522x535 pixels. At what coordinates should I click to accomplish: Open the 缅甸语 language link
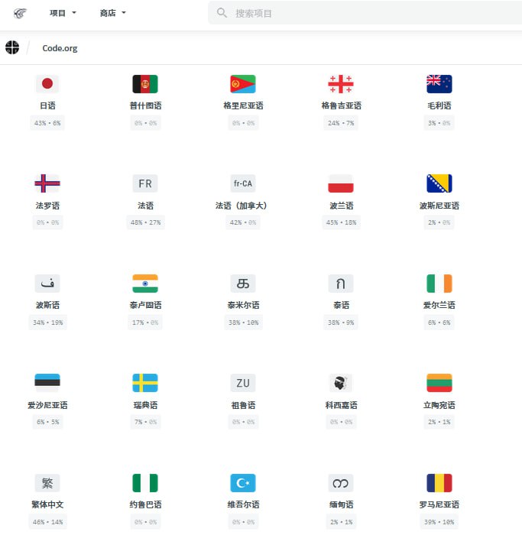point(341,504)
